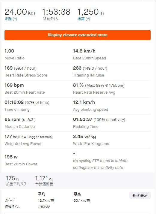Select the 24.00 km distance value

(20, 12)
